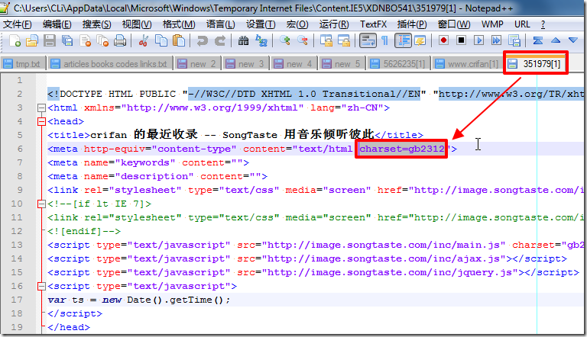Open the 编辑(E) menu
The width and height of the screenshot is (587, 337).
[x=57, y=24]
